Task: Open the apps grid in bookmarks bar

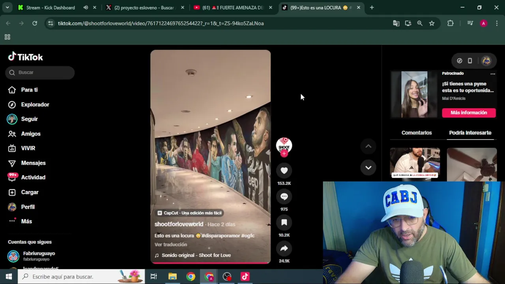Action: pos(7,37)
